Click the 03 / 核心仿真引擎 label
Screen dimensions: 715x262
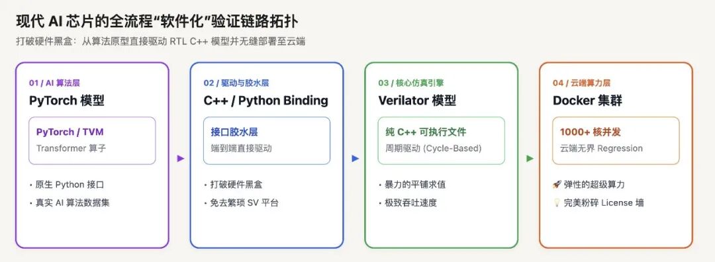tap(411, 83)
